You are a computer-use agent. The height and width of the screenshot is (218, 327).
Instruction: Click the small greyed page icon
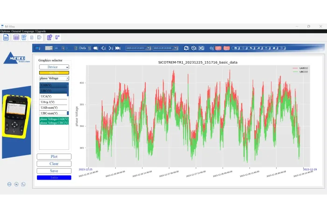pyautogui.click(x=32, y=37)
